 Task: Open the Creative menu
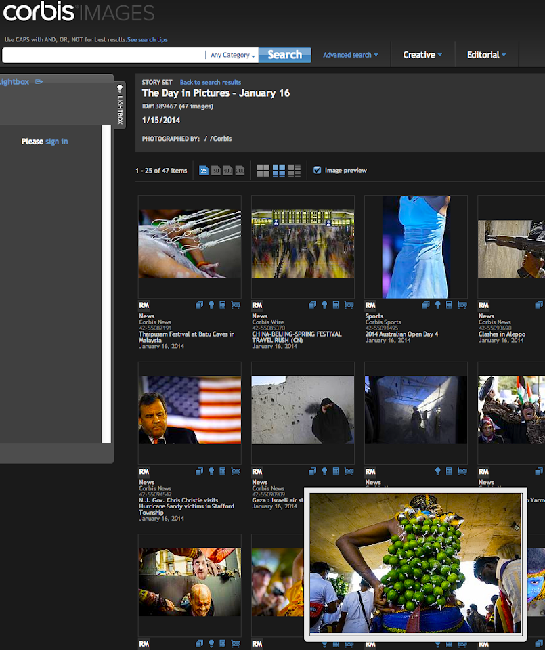tap(422, 55)
